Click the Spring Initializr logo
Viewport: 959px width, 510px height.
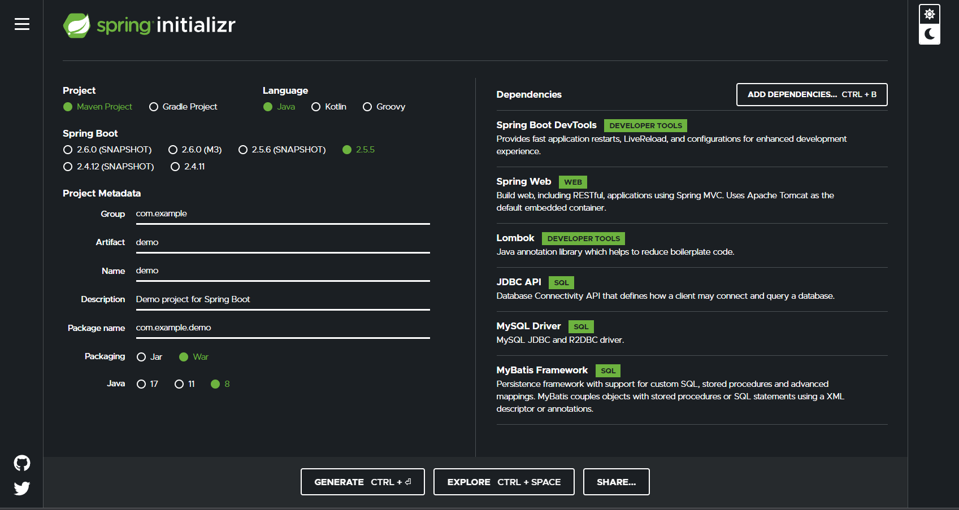click(149, 25)
